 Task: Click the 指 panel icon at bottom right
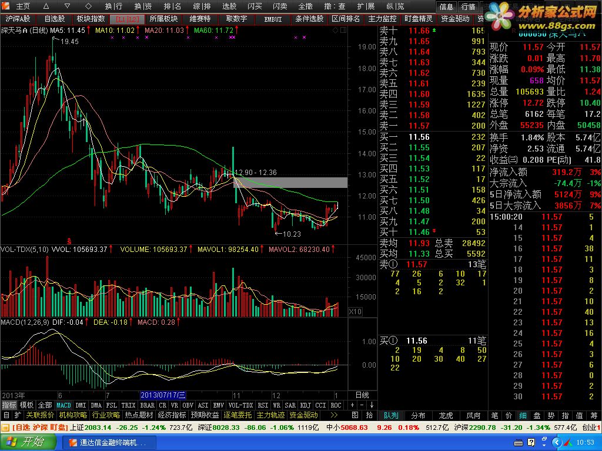pos(566,415)
